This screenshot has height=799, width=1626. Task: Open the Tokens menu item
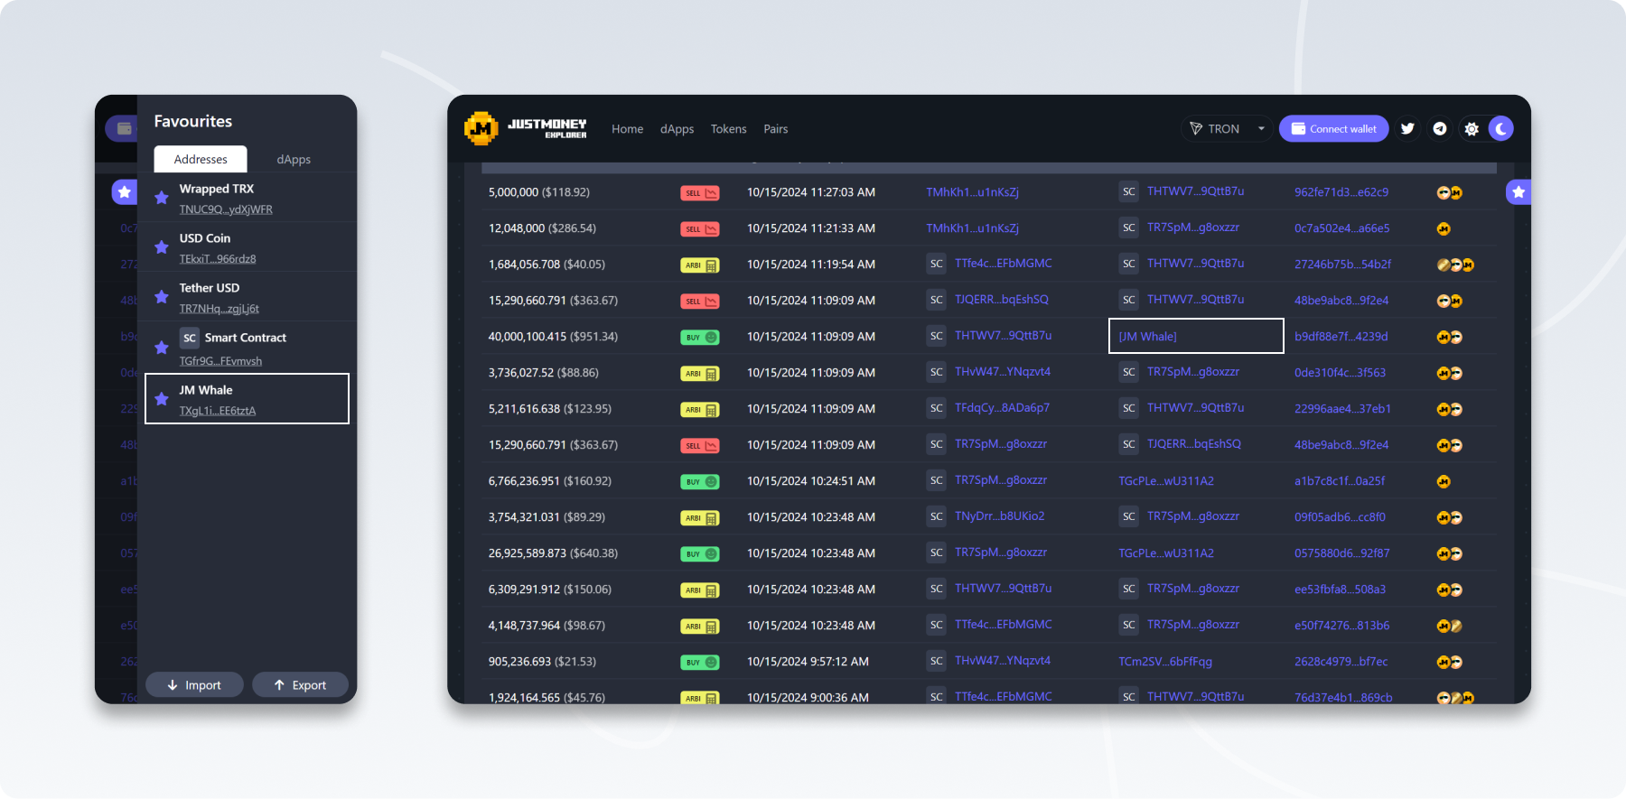(x=729, y=129)
